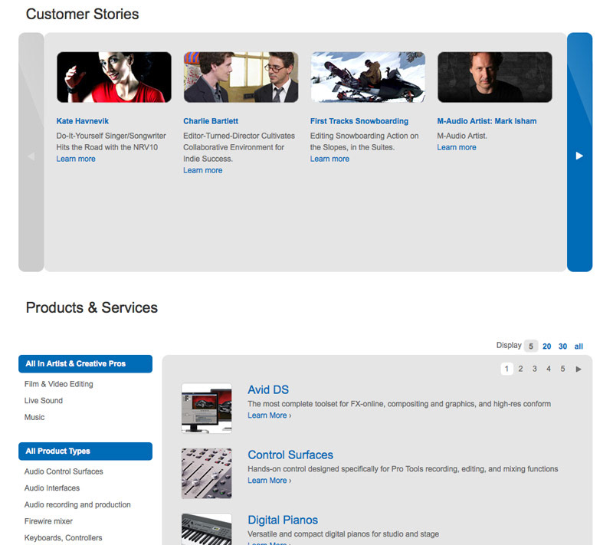Filter by Audio recording and production

[x=77, y=504]
